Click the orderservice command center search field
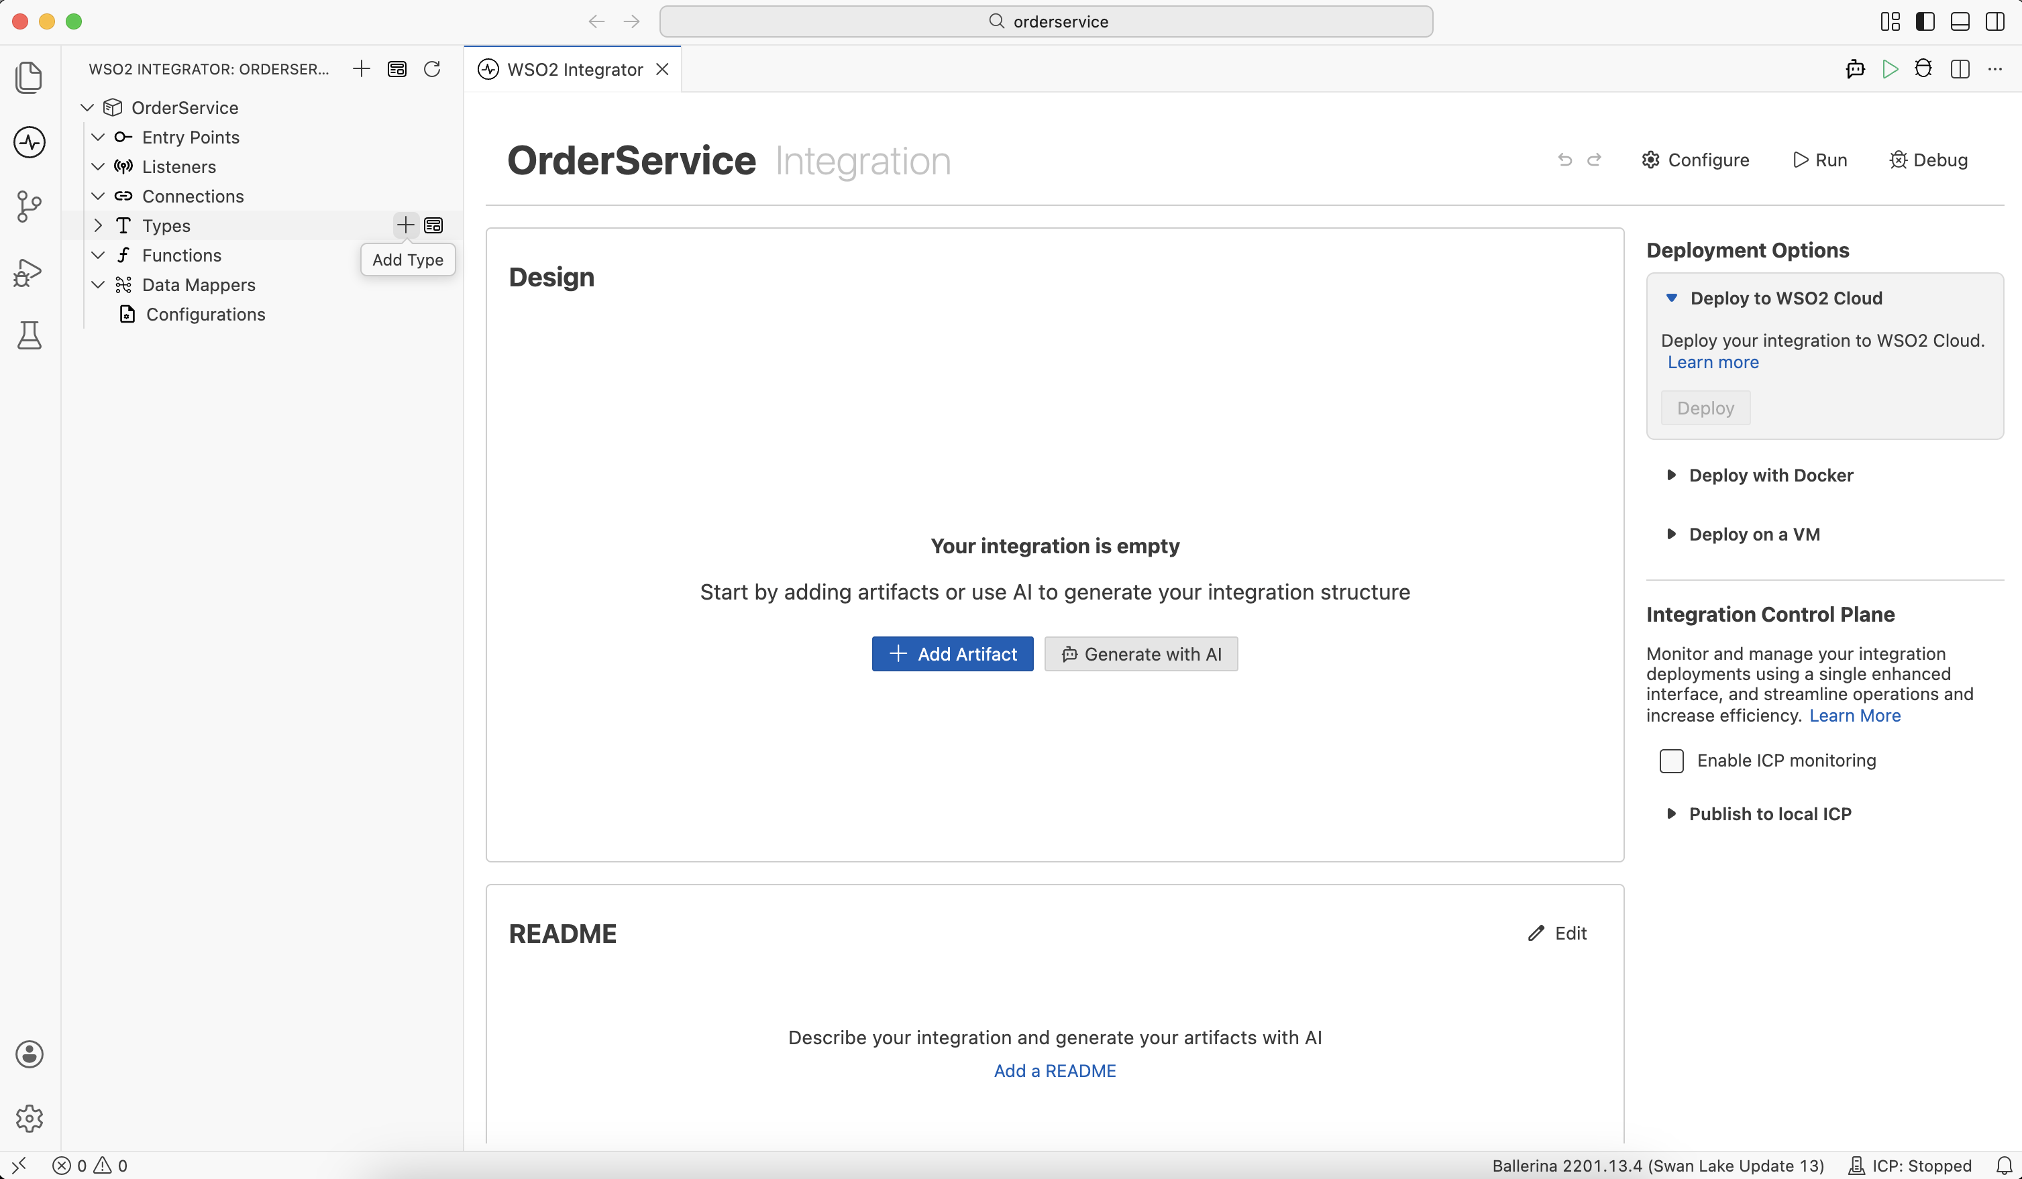The image size is (2022, 1179). point(1045,21)
